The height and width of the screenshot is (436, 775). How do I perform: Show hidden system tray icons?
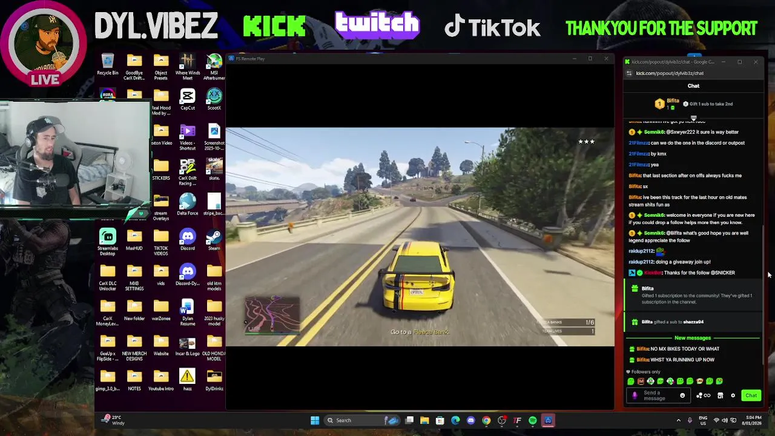click(678, 420)
